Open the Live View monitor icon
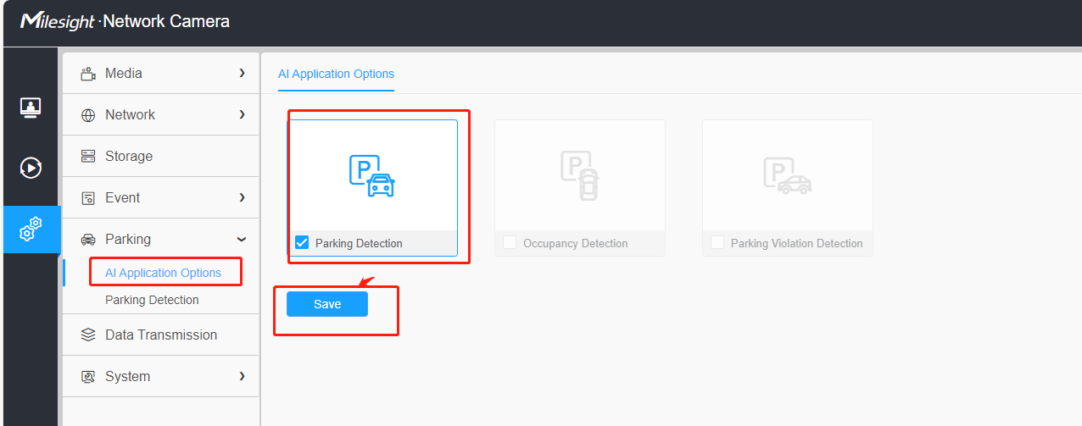This screenshot has height=426, width=1082. click(x=31, y=108)
